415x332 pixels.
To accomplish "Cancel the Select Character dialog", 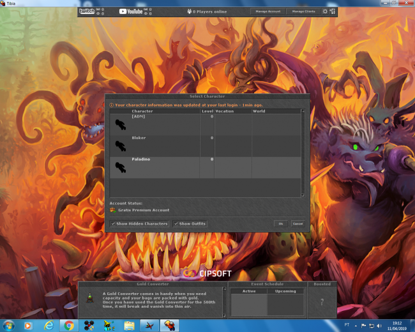I will coord(298,223).
